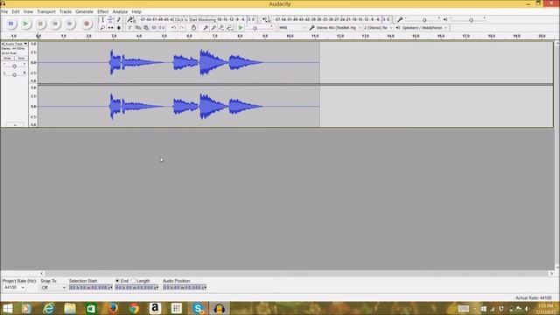Select the End radio button
Screen dimensions: 560x315
point(117,281)
